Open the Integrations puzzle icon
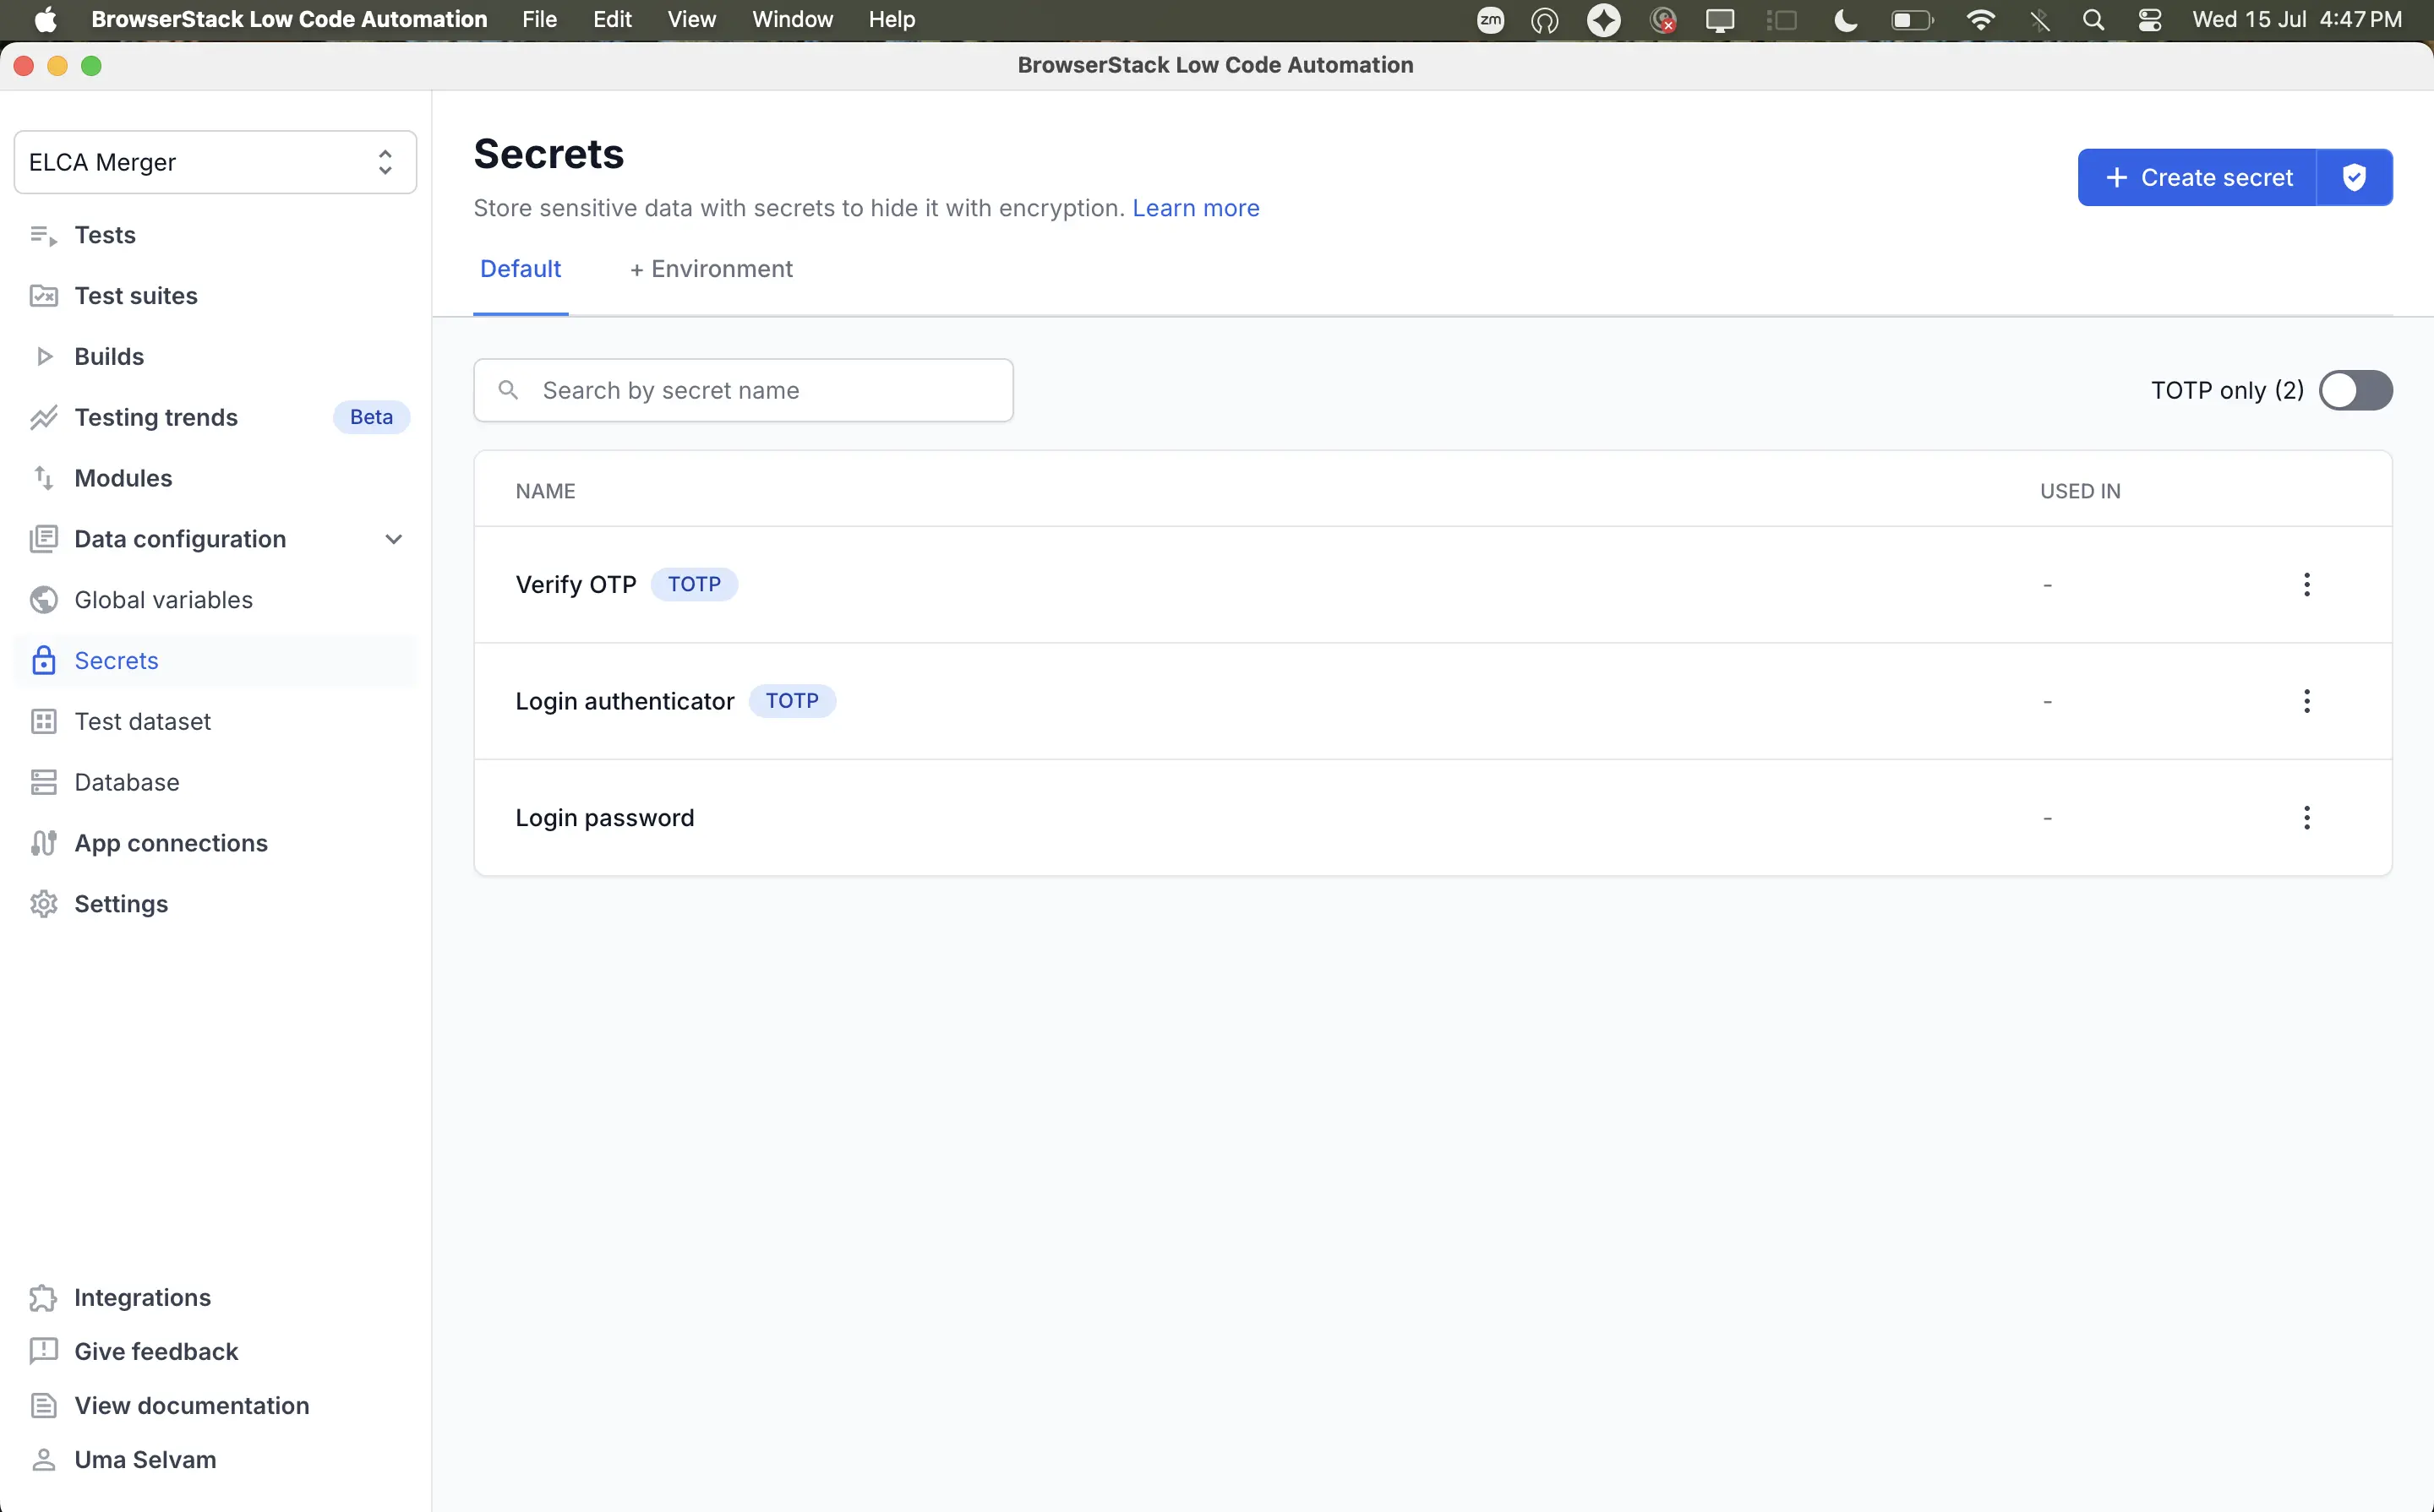2434x1512 pixels. click(x=43, y=1298)
